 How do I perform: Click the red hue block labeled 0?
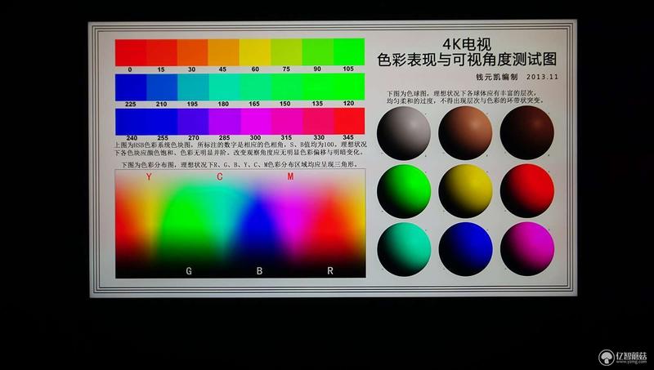point(131,52)
